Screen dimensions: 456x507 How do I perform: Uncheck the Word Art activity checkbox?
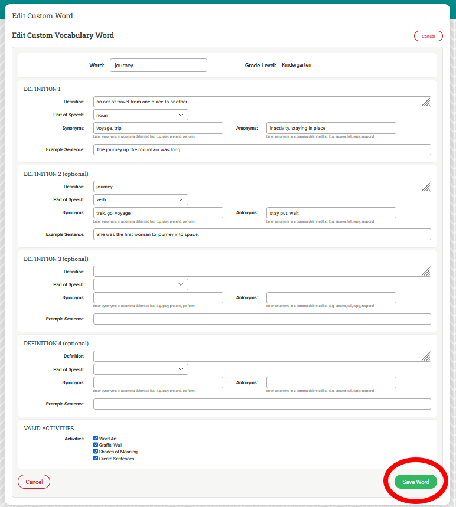pyautogui.click(x=96, y=439)
